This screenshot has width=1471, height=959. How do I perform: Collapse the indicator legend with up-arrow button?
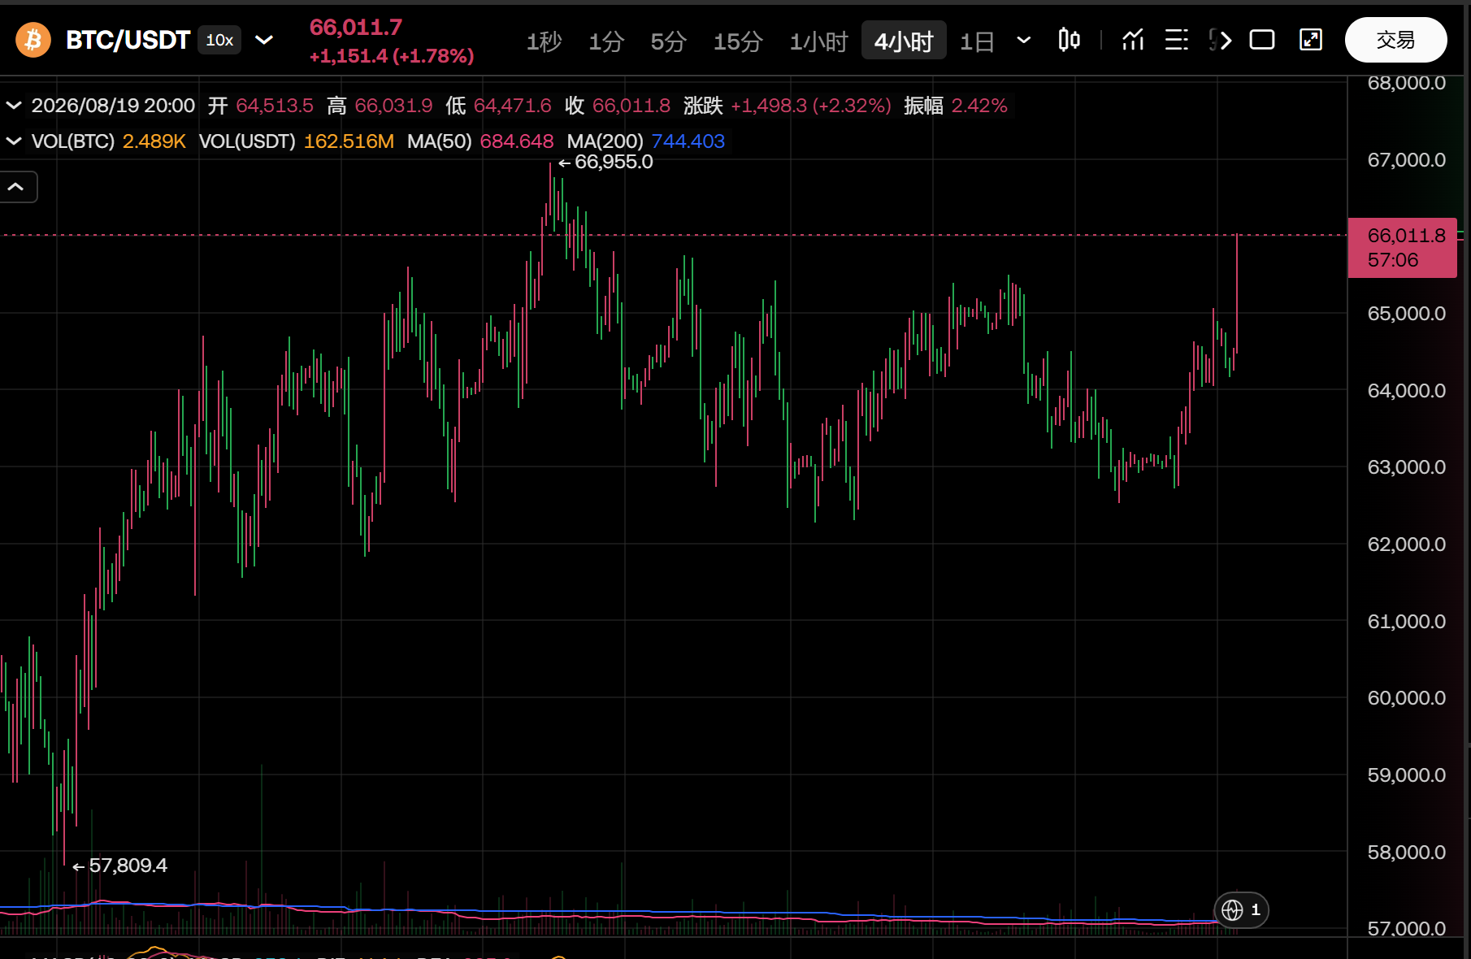coord(16,187)
